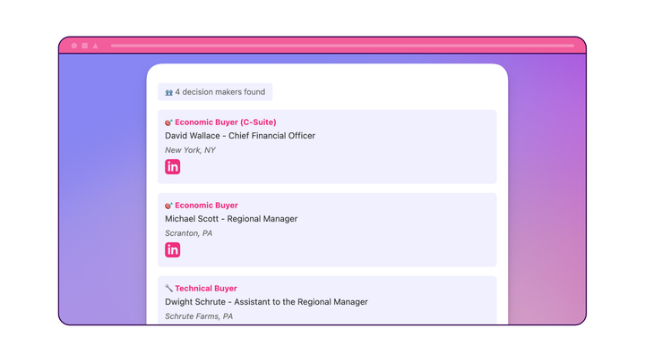Click Michael Scott's "Economic Buyer" role label

click(x=206, y=206)
